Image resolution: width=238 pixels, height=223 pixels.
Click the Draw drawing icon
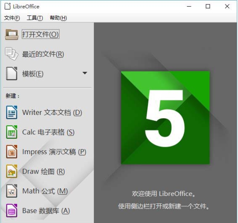(12, 171)
